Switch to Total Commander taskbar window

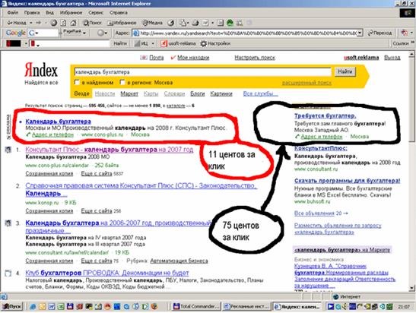pos(196,307)
